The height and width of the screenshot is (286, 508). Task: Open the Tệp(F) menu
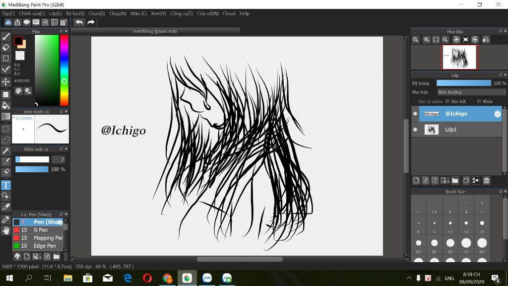coord(8,13)
